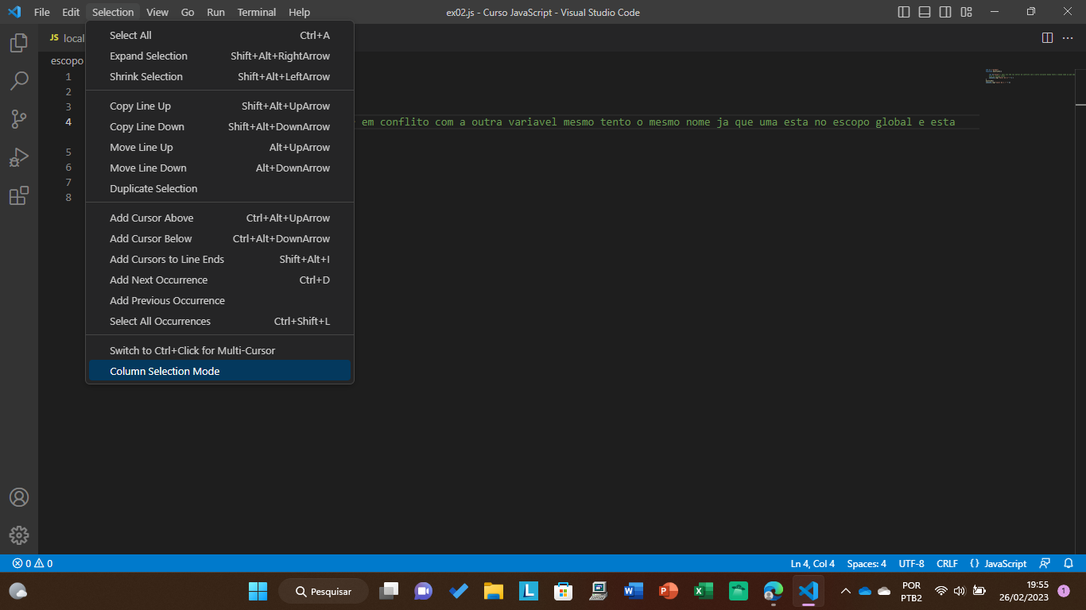This screenshot has height=610, width=1086.
Task: Open the Edit menu
Action: (x=71, y=12)
